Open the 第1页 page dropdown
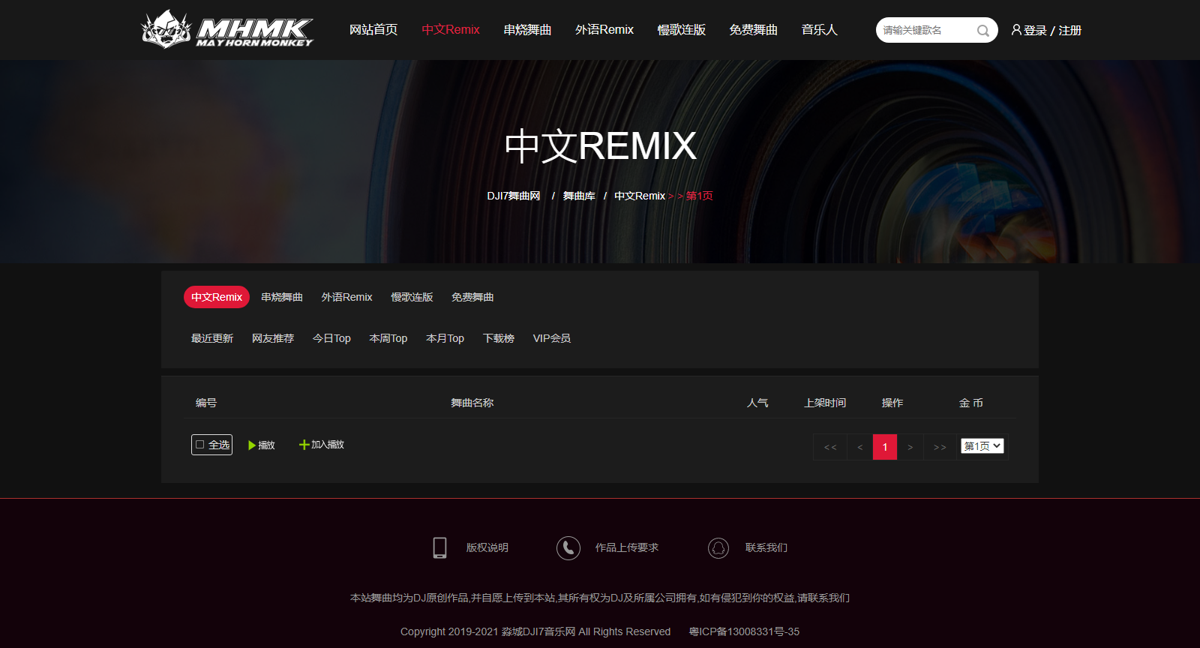The width and height of the screenshot is (1200, 648). pos(982,446)
